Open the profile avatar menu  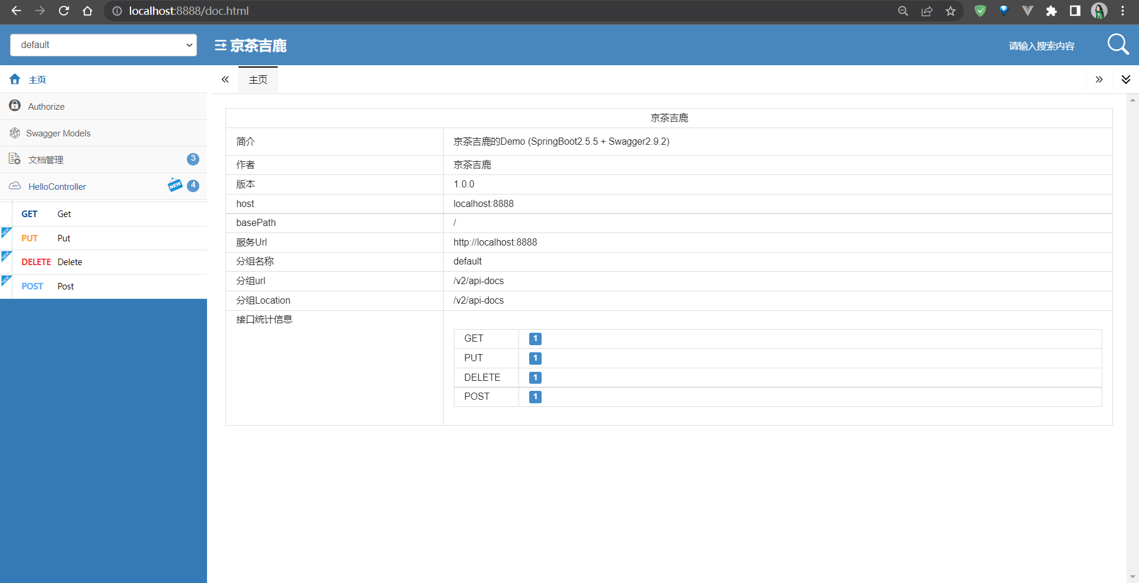[1099, 11]
